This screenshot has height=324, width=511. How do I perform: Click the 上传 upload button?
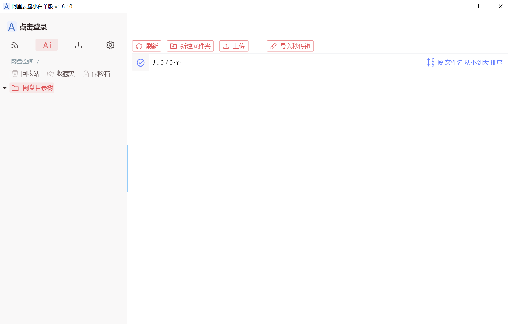point(234,46)
